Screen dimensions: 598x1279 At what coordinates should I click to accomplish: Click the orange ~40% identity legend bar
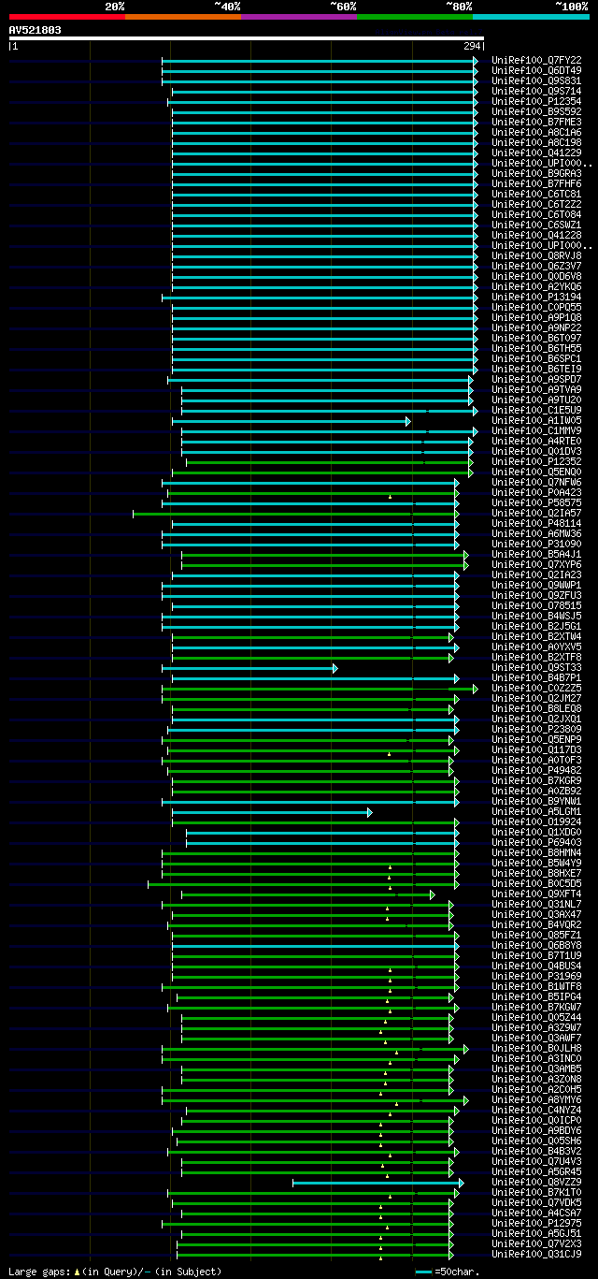pos(182,17)
